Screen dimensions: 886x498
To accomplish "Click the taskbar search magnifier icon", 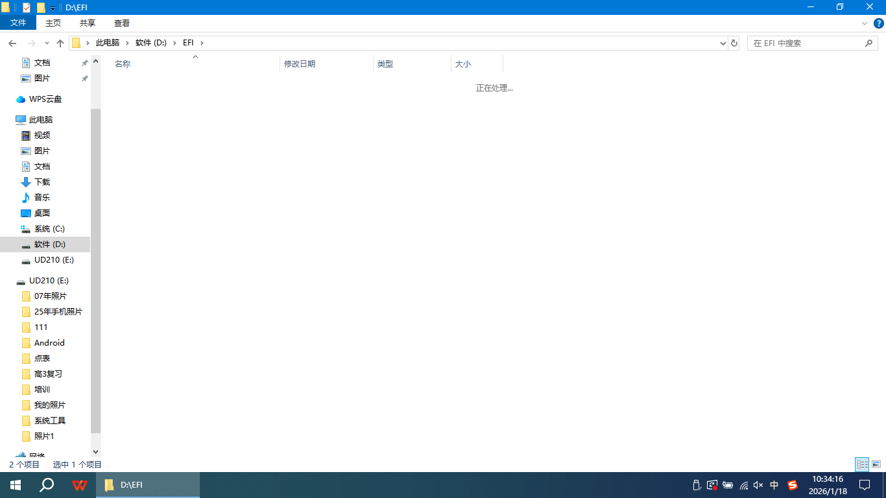I will coord(47,485).
